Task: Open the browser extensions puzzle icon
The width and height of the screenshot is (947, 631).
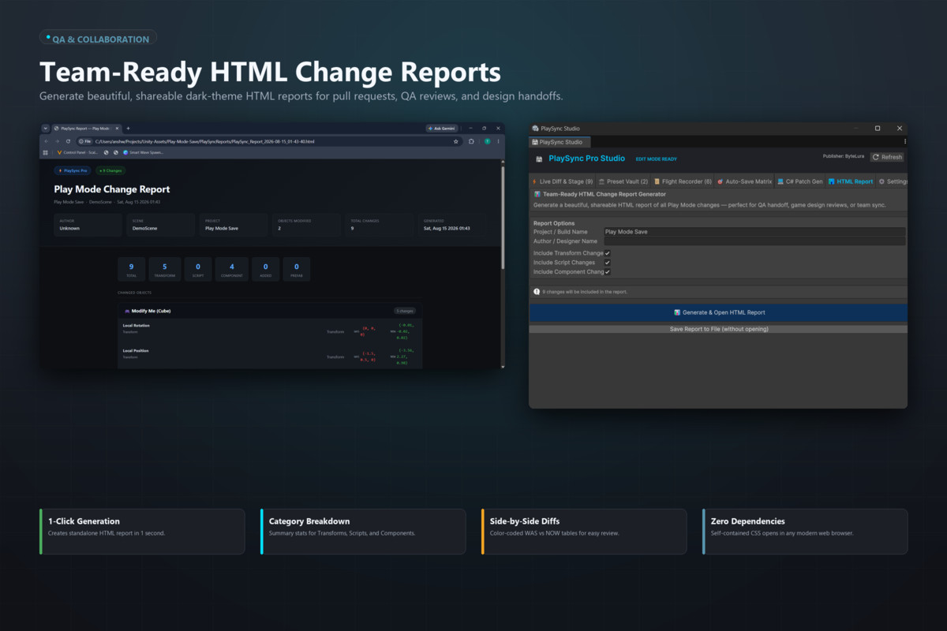Action: pos(471,141)
